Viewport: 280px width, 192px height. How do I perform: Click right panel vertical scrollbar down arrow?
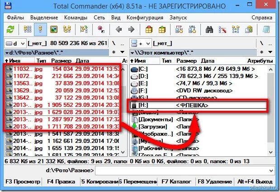point(271,152)
